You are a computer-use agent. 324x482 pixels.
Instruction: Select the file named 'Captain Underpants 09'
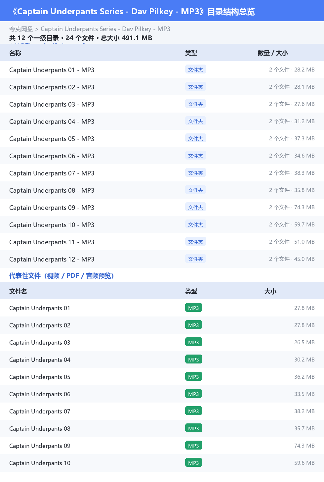pyautogui.click(x=40, y=446)
